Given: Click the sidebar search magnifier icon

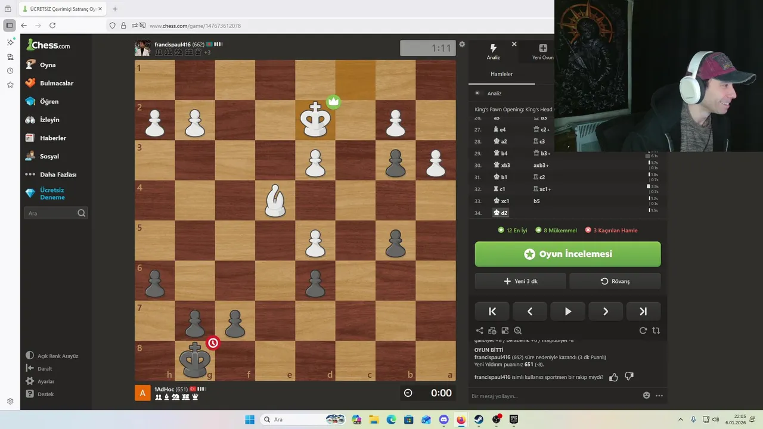Looking at the screenshot, I should pos(82,213).
